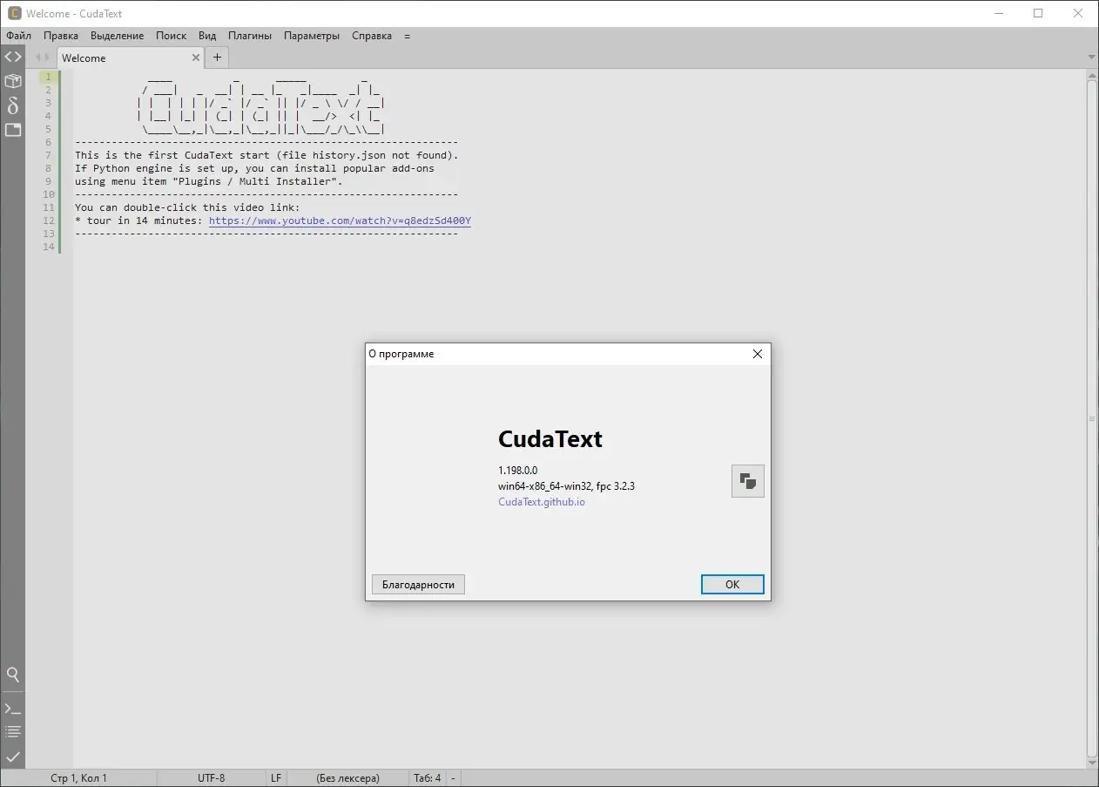Click the editor vertical scrollbar
Viewport: 1099px width, 787px height.
(x=1092, y=418)
